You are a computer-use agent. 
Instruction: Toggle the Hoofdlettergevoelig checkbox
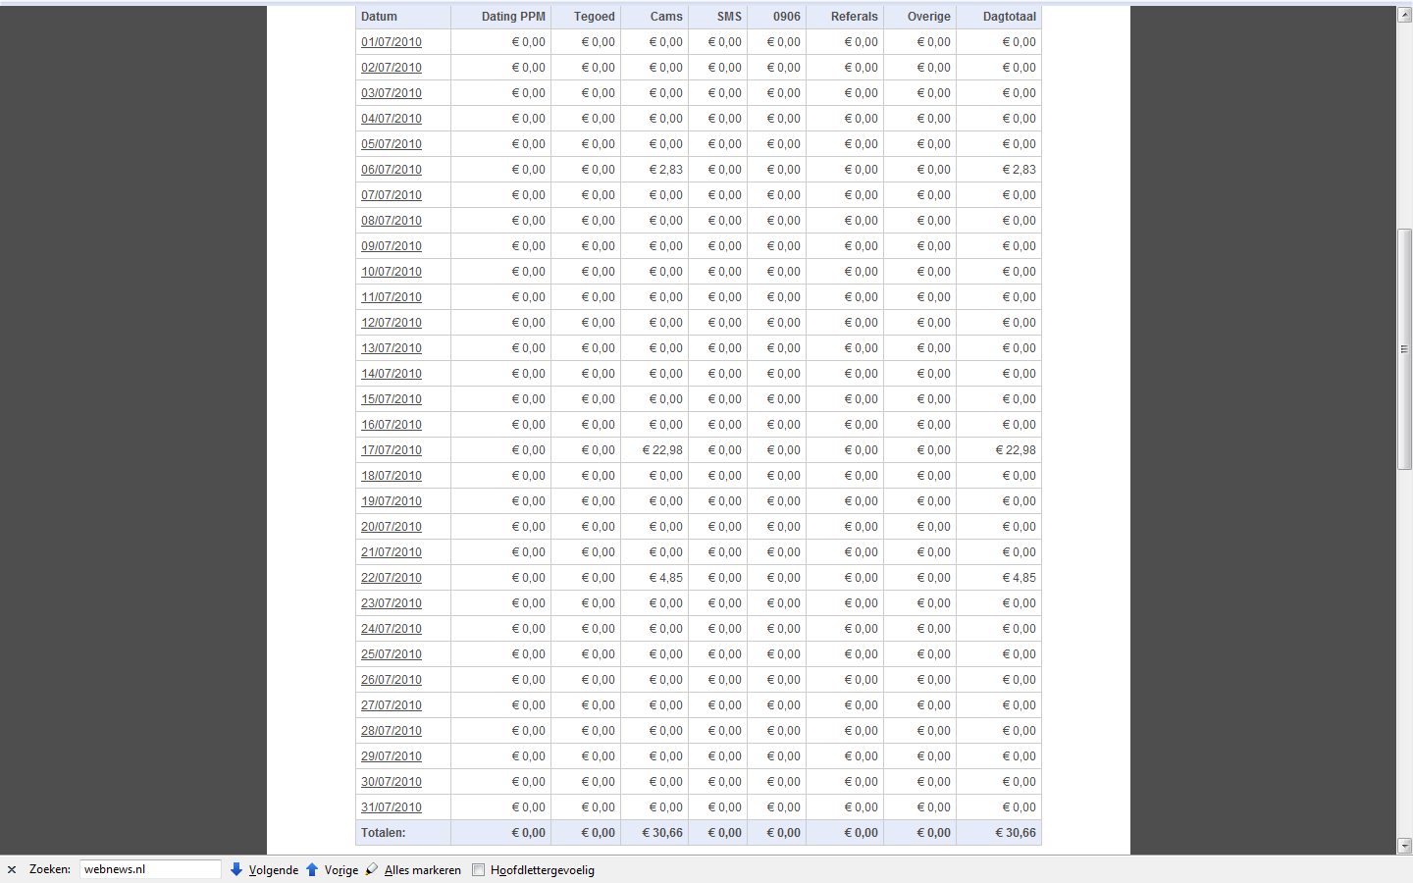pos(479,870)
